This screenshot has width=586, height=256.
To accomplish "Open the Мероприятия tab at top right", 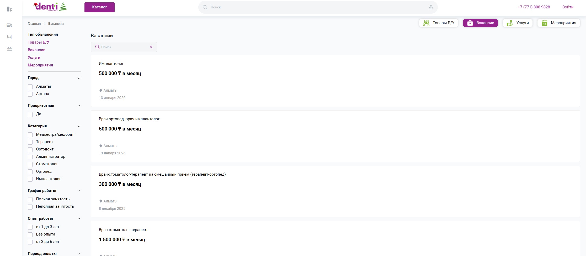I will (559, 23).
